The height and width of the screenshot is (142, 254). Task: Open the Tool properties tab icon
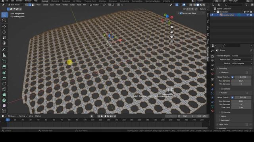212,51
